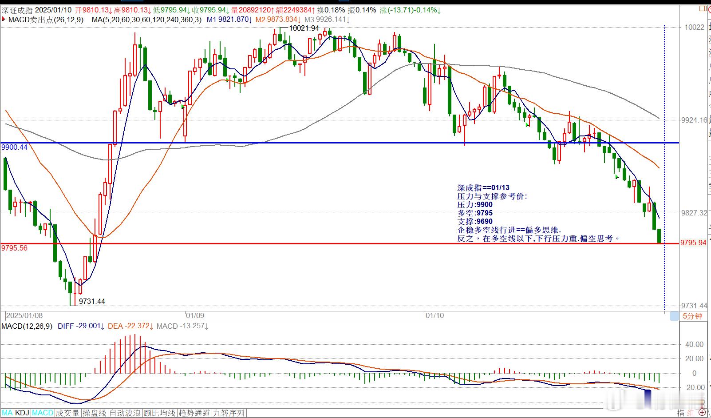Viewport: 711px width, 418px height.
Task: Open the 趋势通道 indicator tab
Action: tap(194, 413)
